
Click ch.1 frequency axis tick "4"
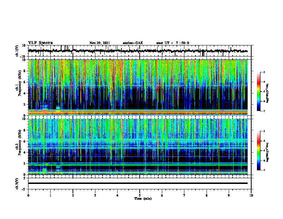click(x=25, y=93)
